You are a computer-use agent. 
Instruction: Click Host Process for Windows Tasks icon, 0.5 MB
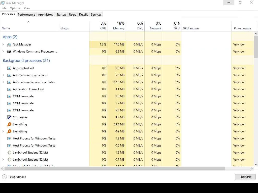point(9,146)
